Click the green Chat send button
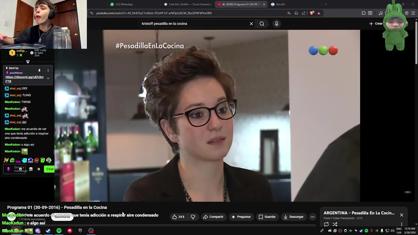 pos(50,169)
